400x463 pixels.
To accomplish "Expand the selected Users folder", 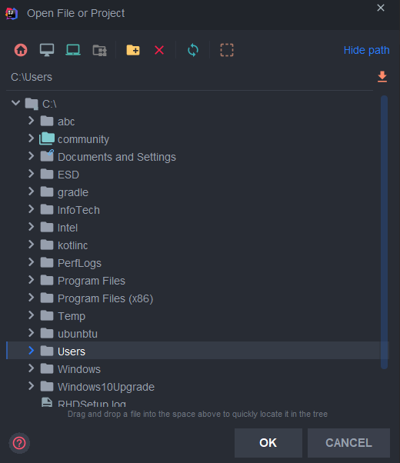I will (31, 351).
